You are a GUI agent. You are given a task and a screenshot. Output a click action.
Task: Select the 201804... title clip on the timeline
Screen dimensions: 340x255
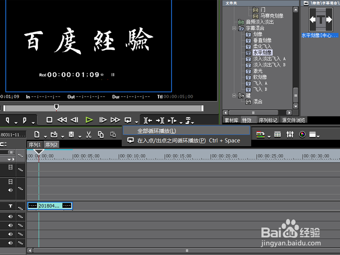pyautogui.click(x=50, y=206)
